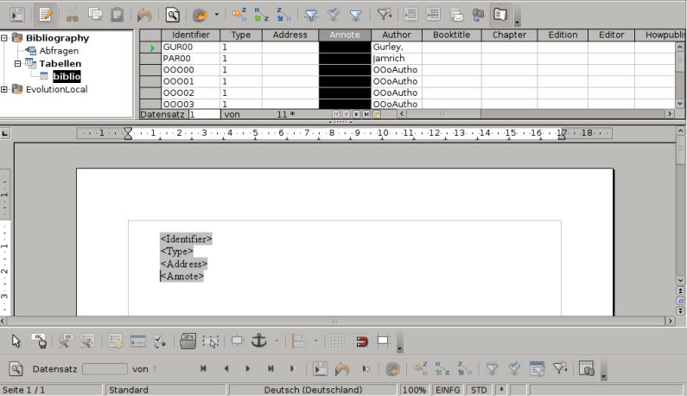Click the Edit Data icon in top toolbar
This screenshot has height=396, width=687.
coord(47,14)
